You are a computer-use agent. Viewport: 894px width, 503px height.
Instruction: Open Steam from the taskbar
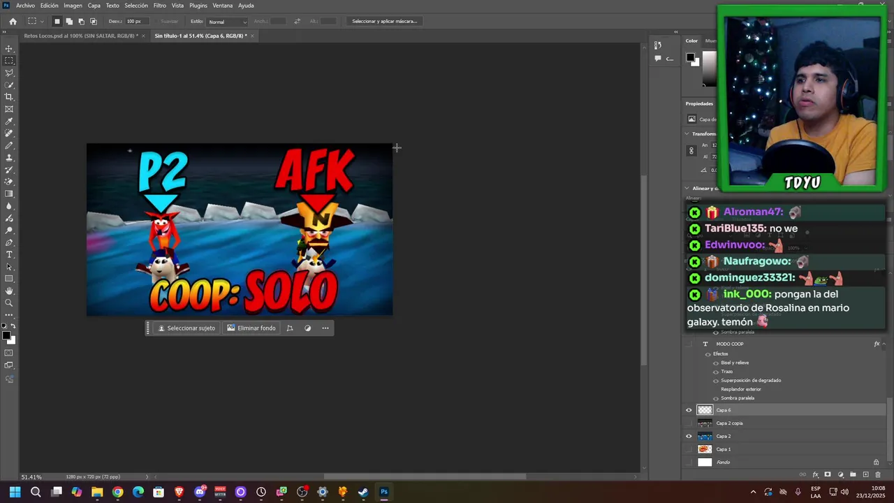coord(363,492)
